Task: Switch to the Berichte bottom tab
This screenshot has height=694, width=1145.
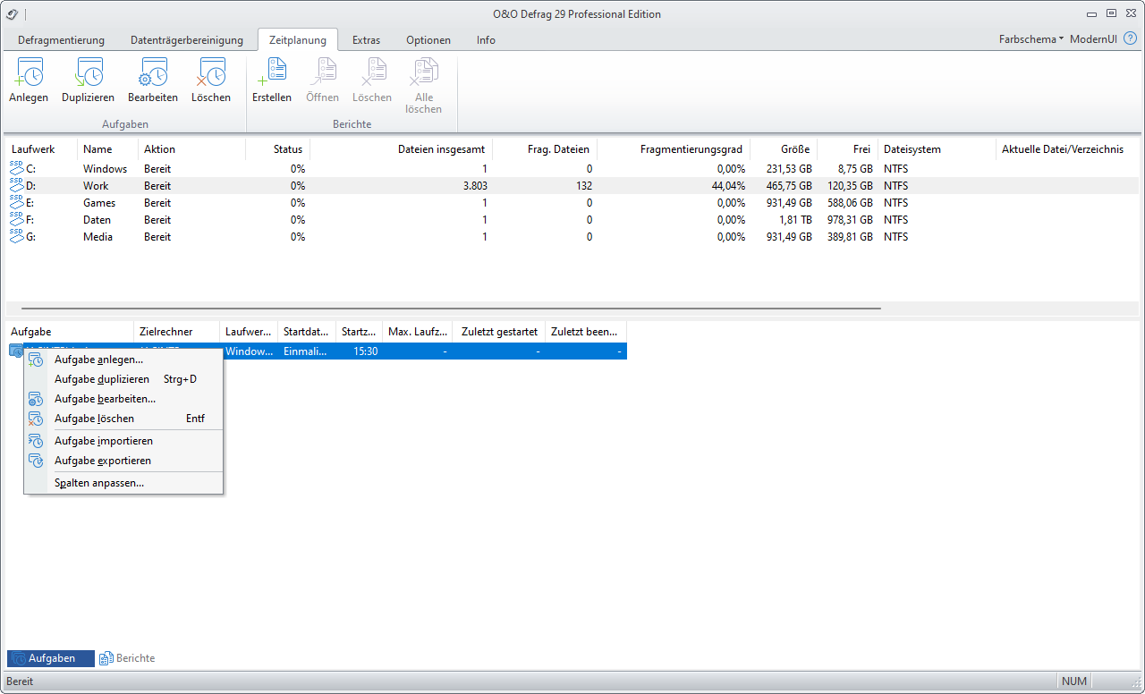Action: tap(127, 658)
